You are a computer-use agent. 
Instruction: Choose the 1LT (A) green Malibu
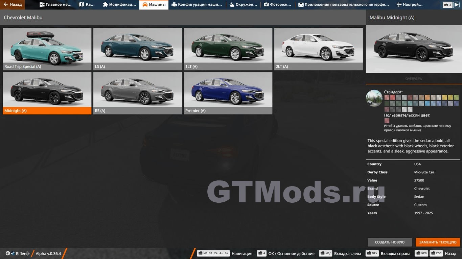[228, 49]
